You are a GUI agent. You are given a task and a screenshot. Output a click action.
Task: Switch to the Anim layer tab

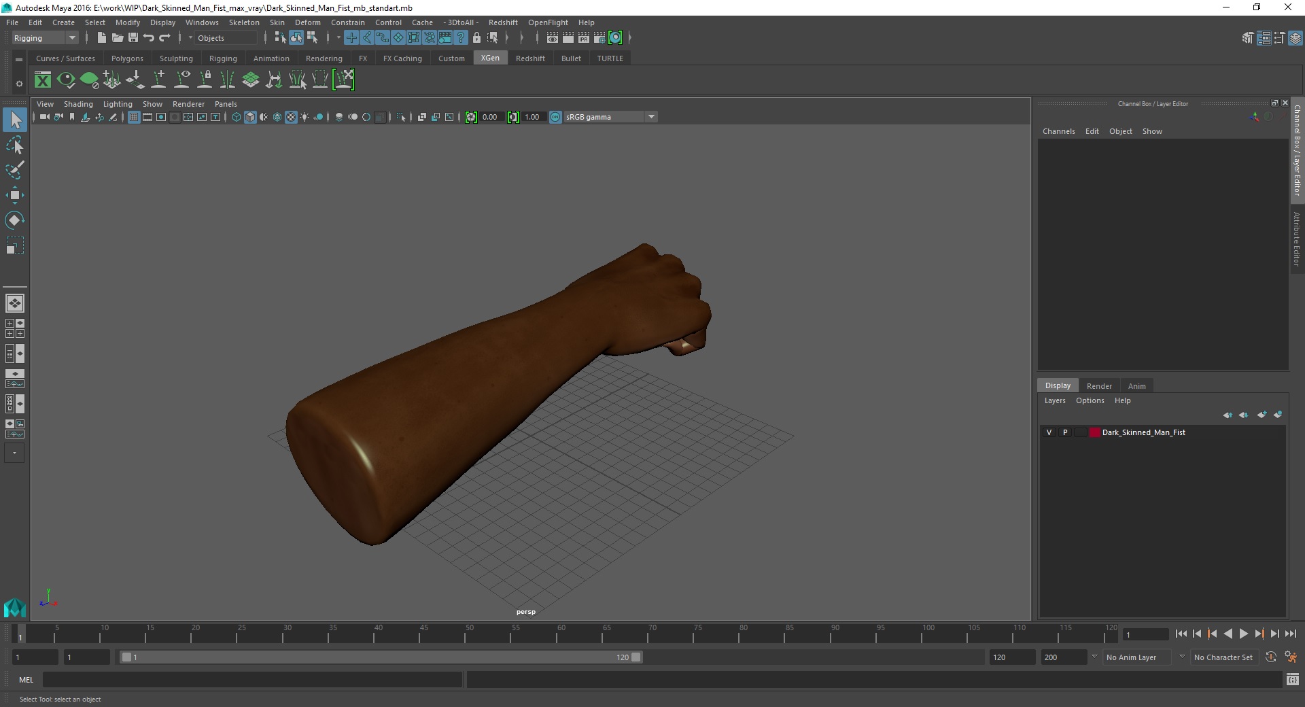coord(1136,386)
